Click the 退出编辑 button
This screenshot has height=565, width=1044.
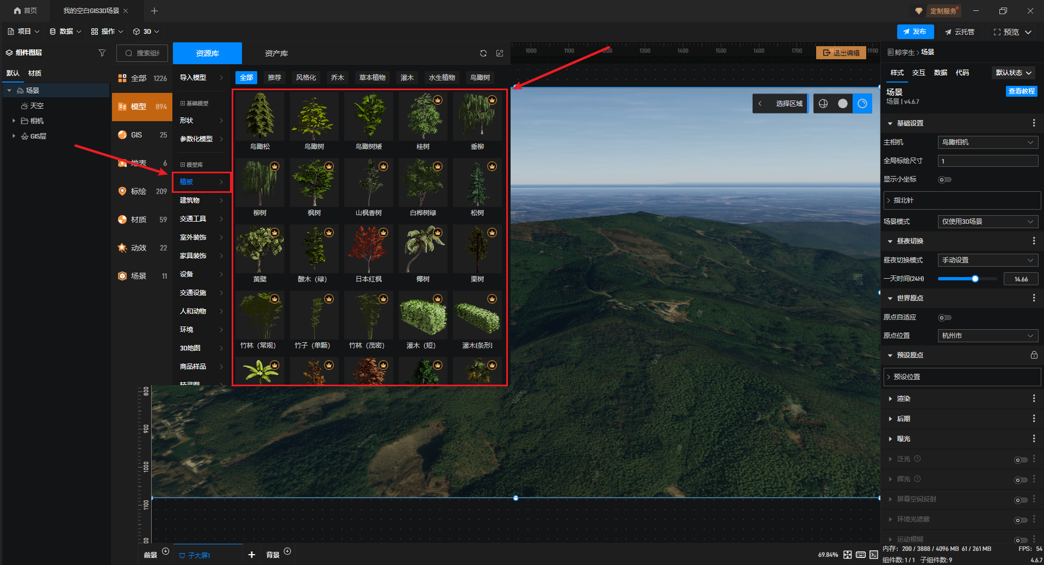pos(841,53)
